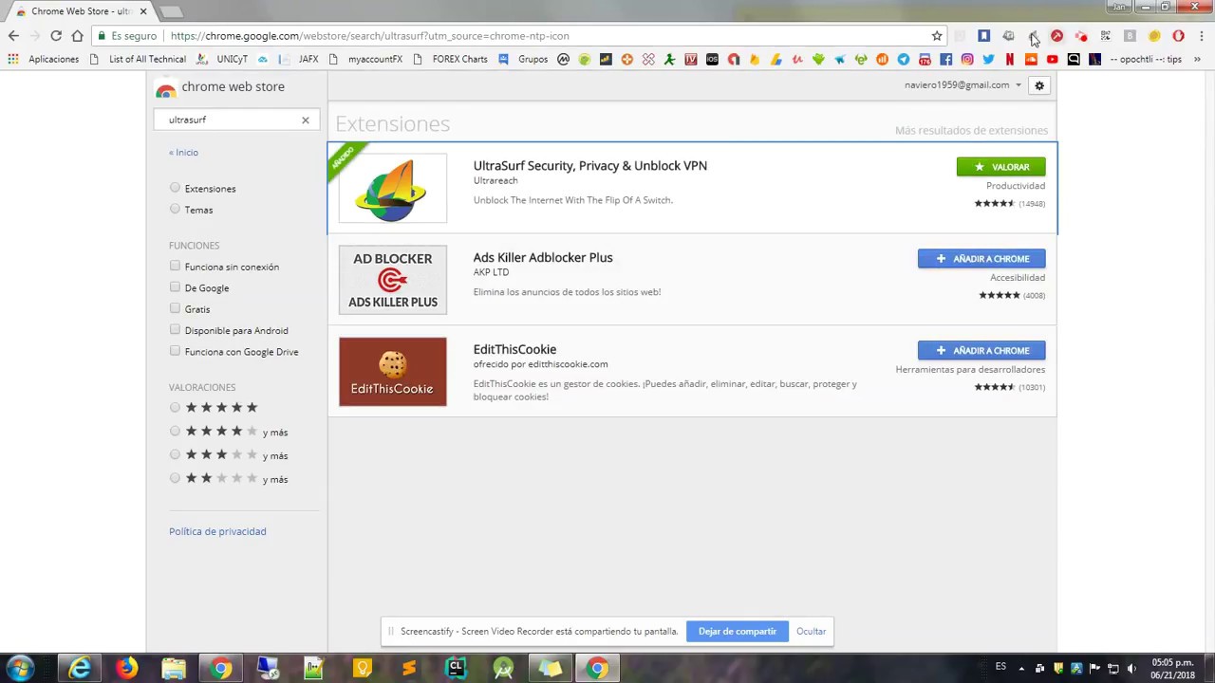
Task: Add EditThisCookie to Chrome
Action: tap(981, 350)
